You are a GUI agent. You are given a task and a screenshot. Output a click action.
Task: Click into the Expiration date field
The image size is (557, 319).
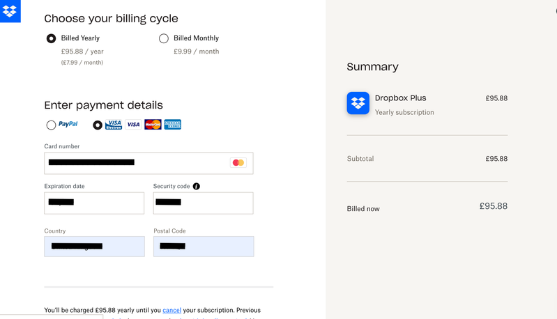(94, 203)
